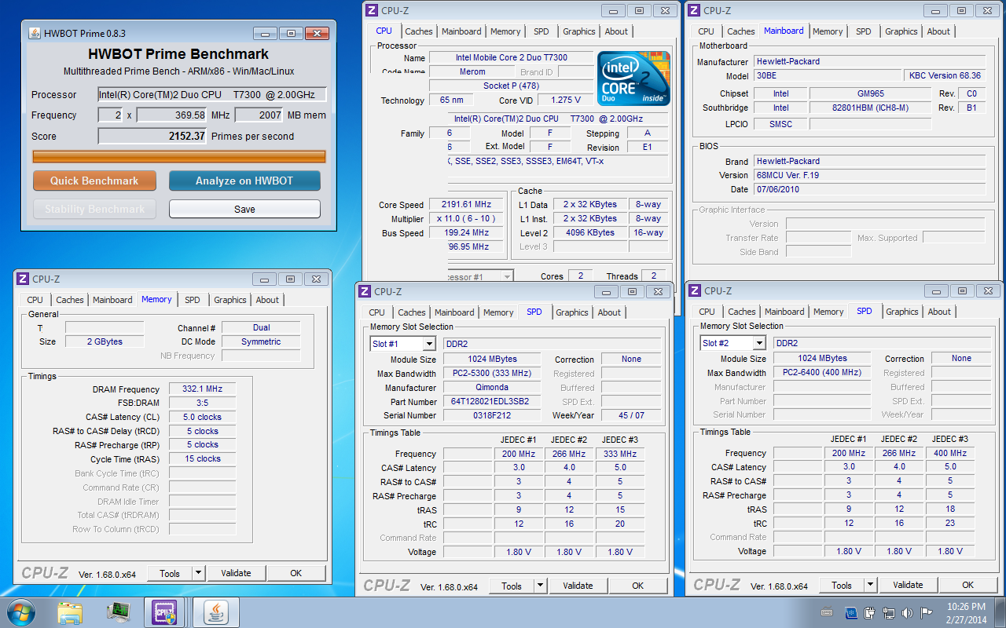Open the Slot #2 memory slot dropdown
1006x628 pixels.
coord(759,343)
